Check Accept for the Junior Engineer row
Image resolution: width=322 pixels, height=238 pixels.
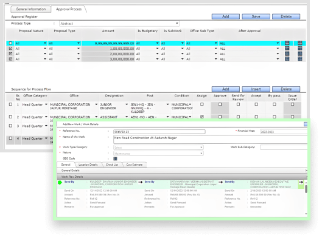(256, 104)
